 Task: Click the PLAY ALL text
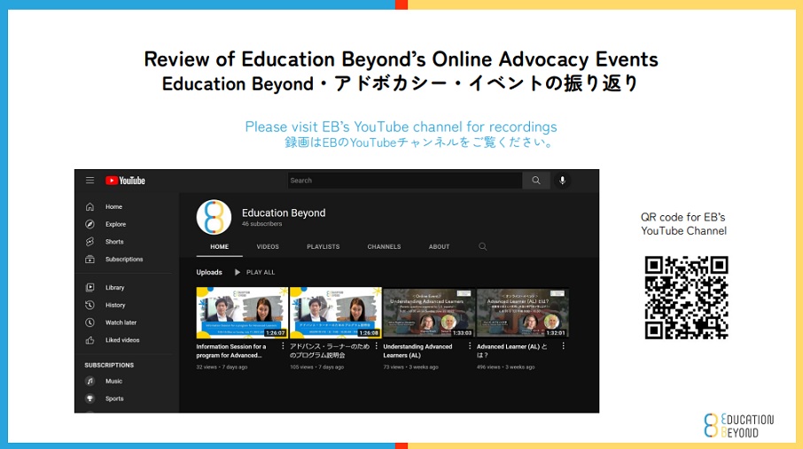261,273
